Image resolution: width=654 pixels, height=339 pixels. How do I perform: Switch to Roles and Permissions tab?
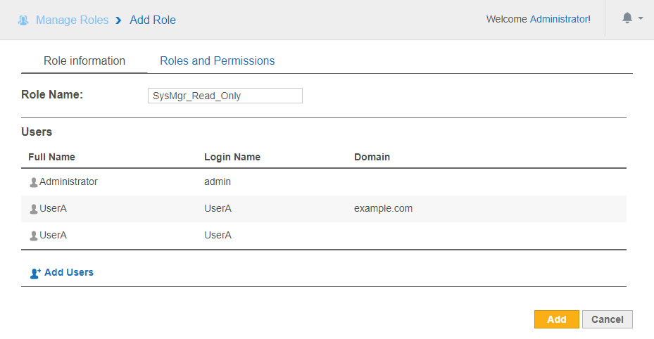pos(217,60)
